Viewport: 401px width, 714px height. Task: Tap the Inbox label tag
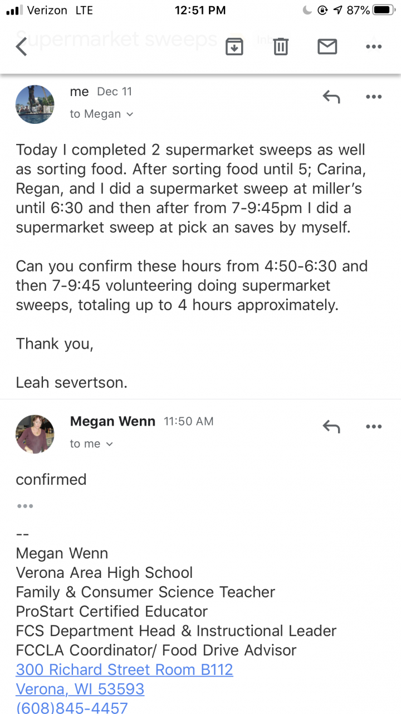click(265, 40)
